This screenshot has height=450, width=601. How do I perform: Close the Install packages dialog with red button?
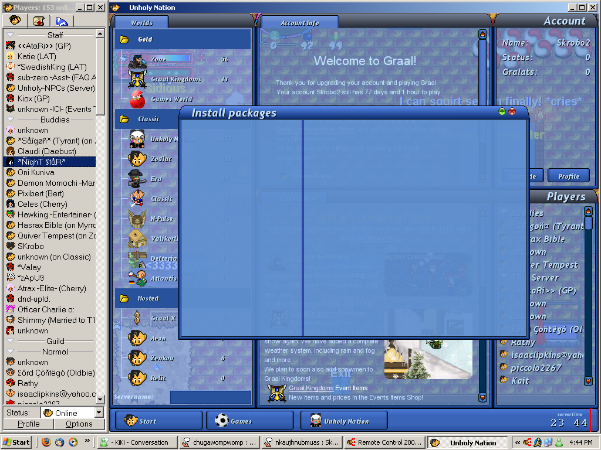click(x=512, y=111)
